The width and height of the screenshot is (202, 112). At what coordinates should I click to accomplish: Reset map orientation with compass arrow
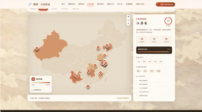[x=128, y=24]
